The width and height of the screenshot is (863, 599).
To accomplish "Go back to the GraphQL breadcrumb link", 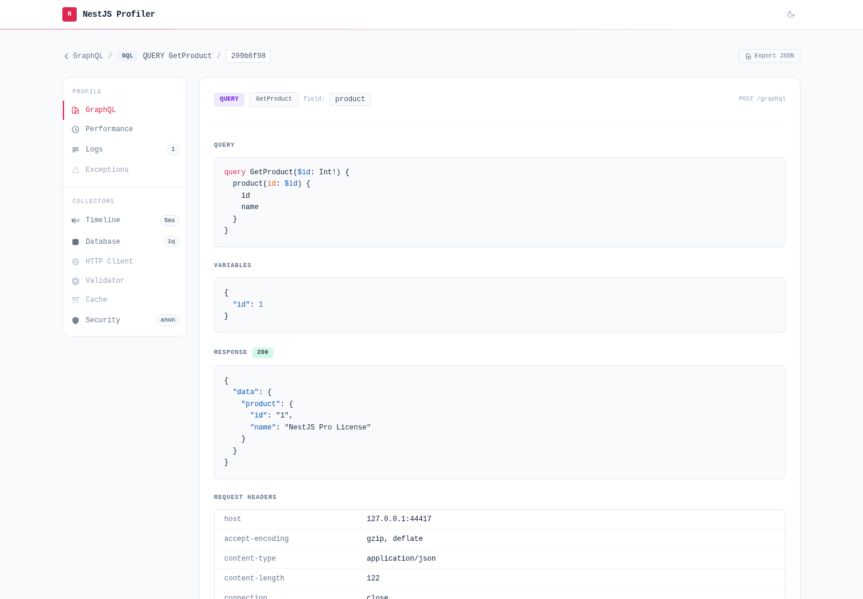I will (88, 56).
